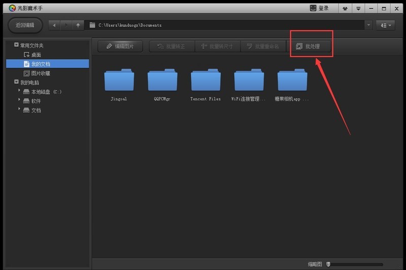Open the title bar main menu dropdown icon

click(358, 8)
